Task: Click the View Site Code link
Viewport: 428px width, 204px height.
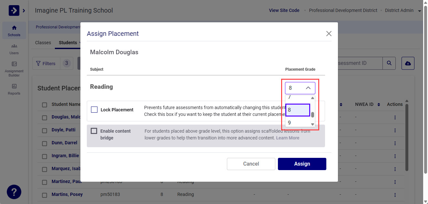Action: point(284,10)
